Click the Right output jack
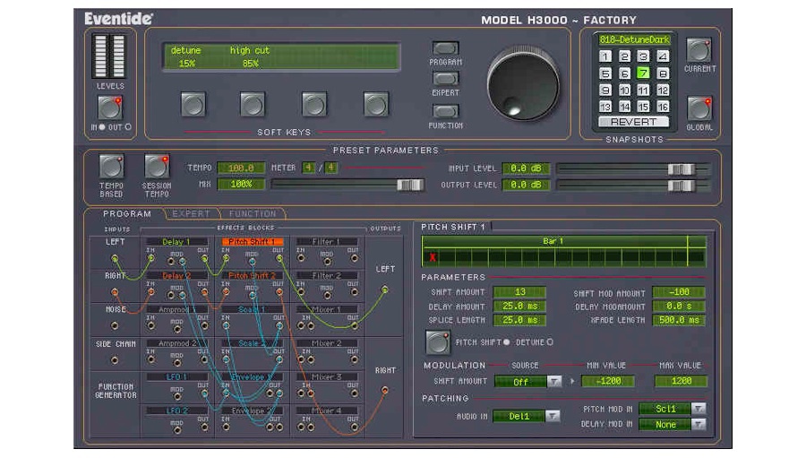806x458 pixels. coord(385,391)
